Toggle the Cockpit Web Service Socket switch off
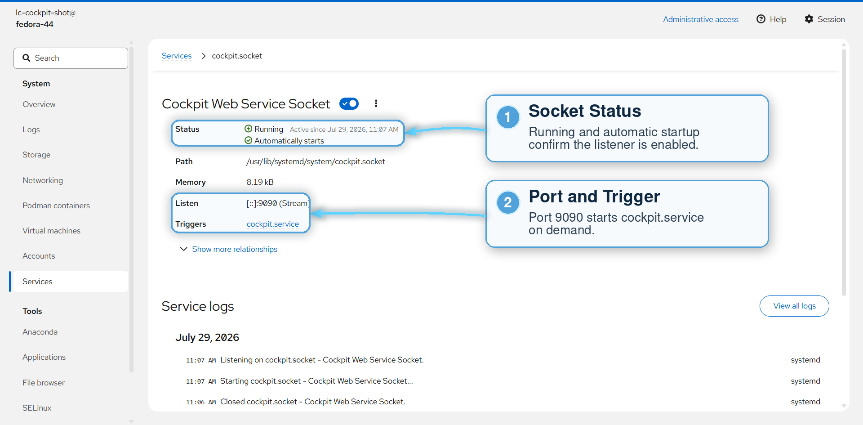The height and width of the screenshot is (425, 863). 349,103
